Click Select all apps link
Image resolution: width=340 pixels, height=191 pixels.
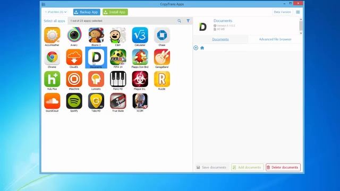(54, 21)
